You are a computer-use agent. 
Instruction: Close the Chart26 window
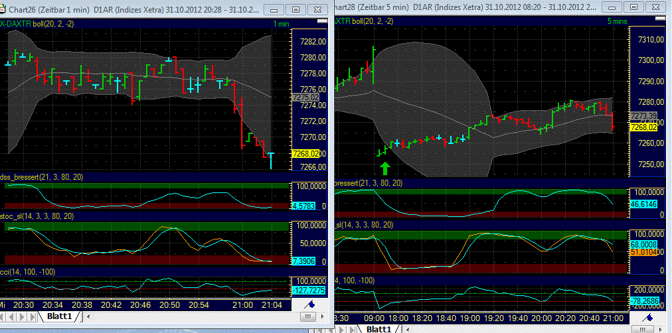316,9
